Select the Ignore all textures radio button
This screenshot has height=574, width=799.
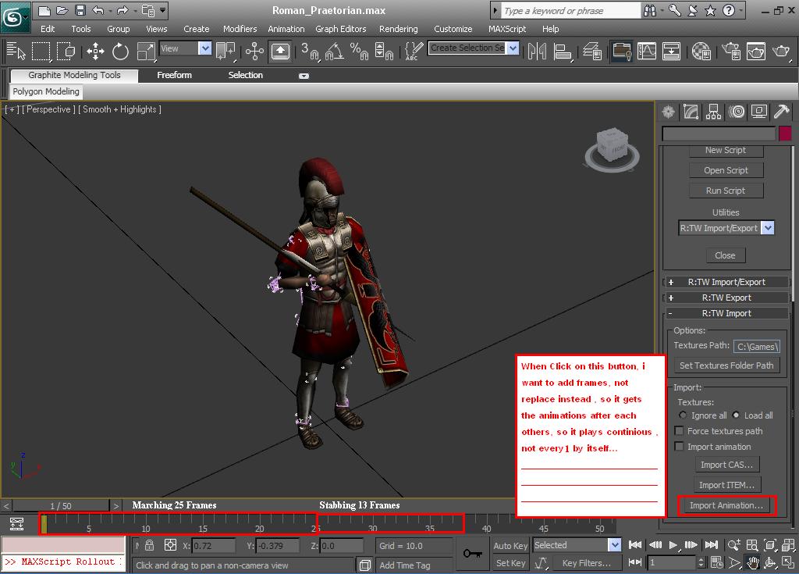(x=683, y=415)
